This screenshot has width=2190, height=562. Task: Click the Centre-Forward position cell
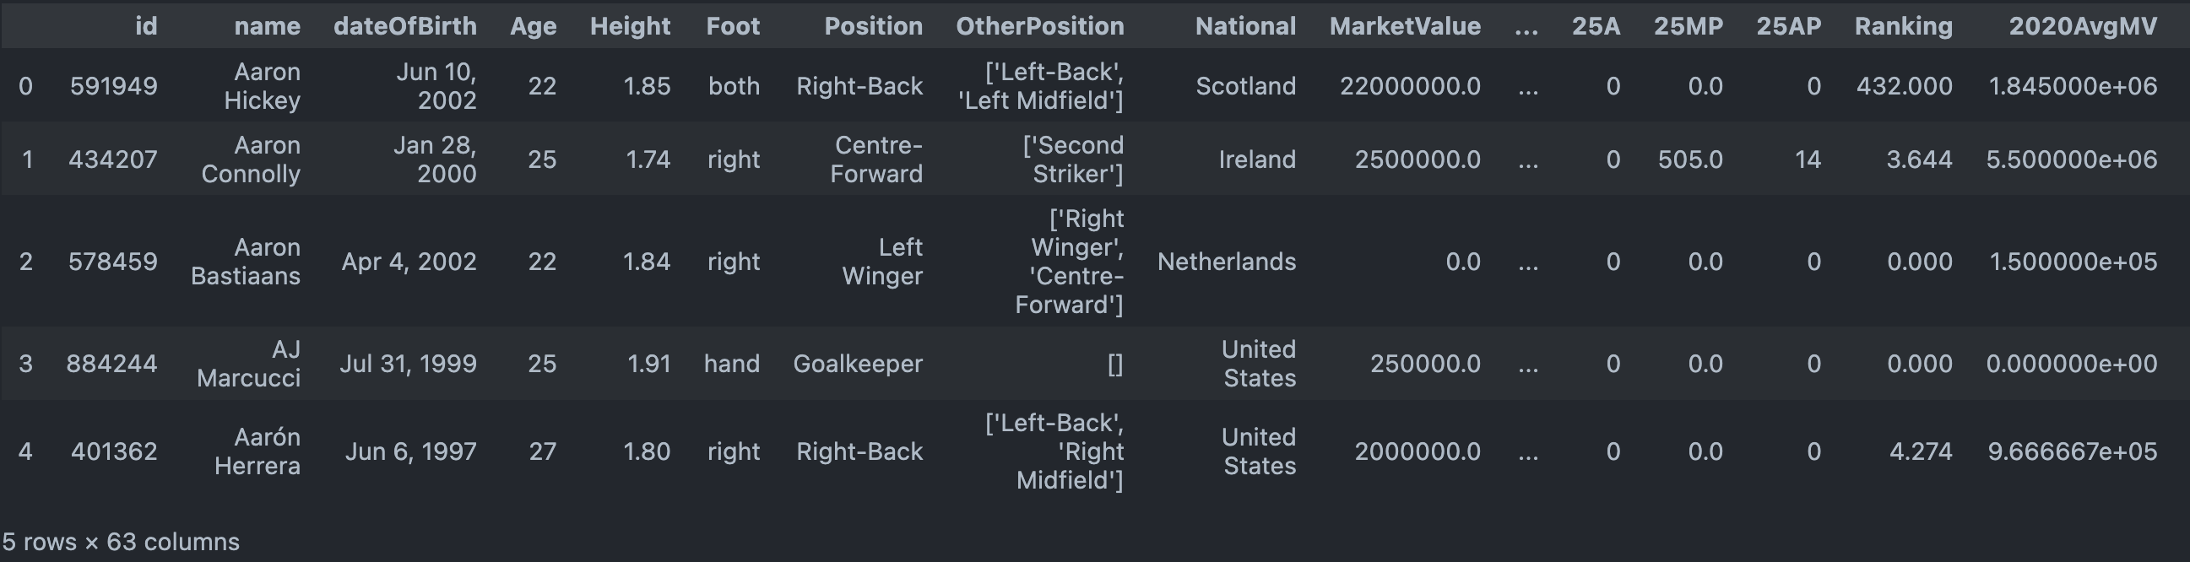[876, 159]
